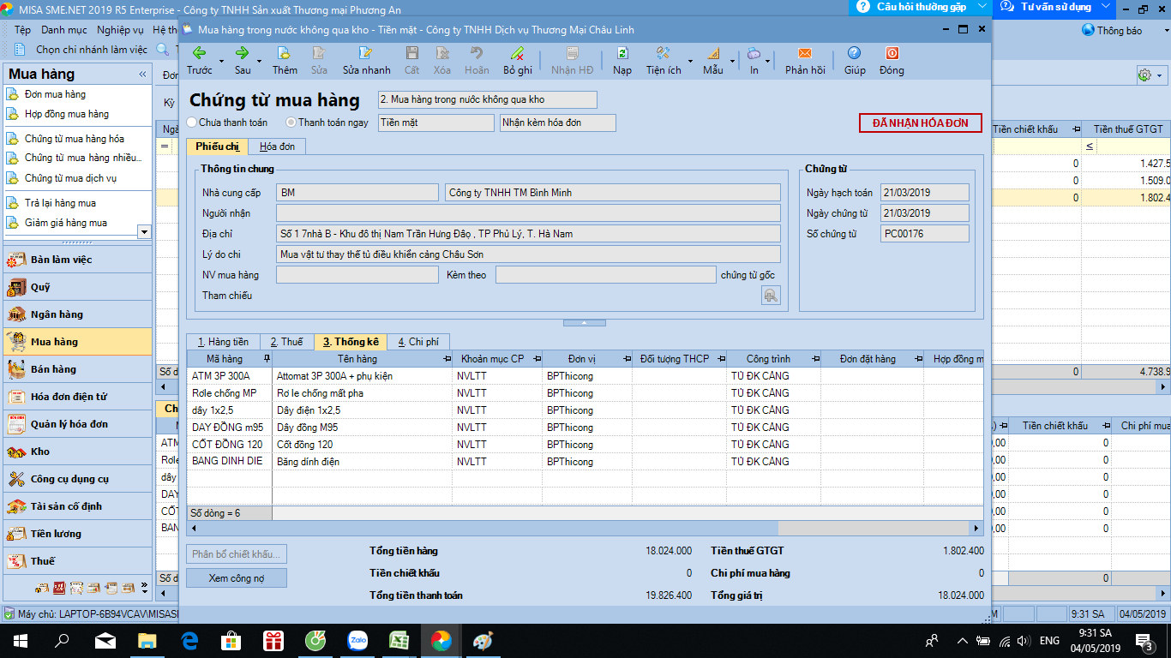Open Trả lại hàng mua link

[60, 203]
